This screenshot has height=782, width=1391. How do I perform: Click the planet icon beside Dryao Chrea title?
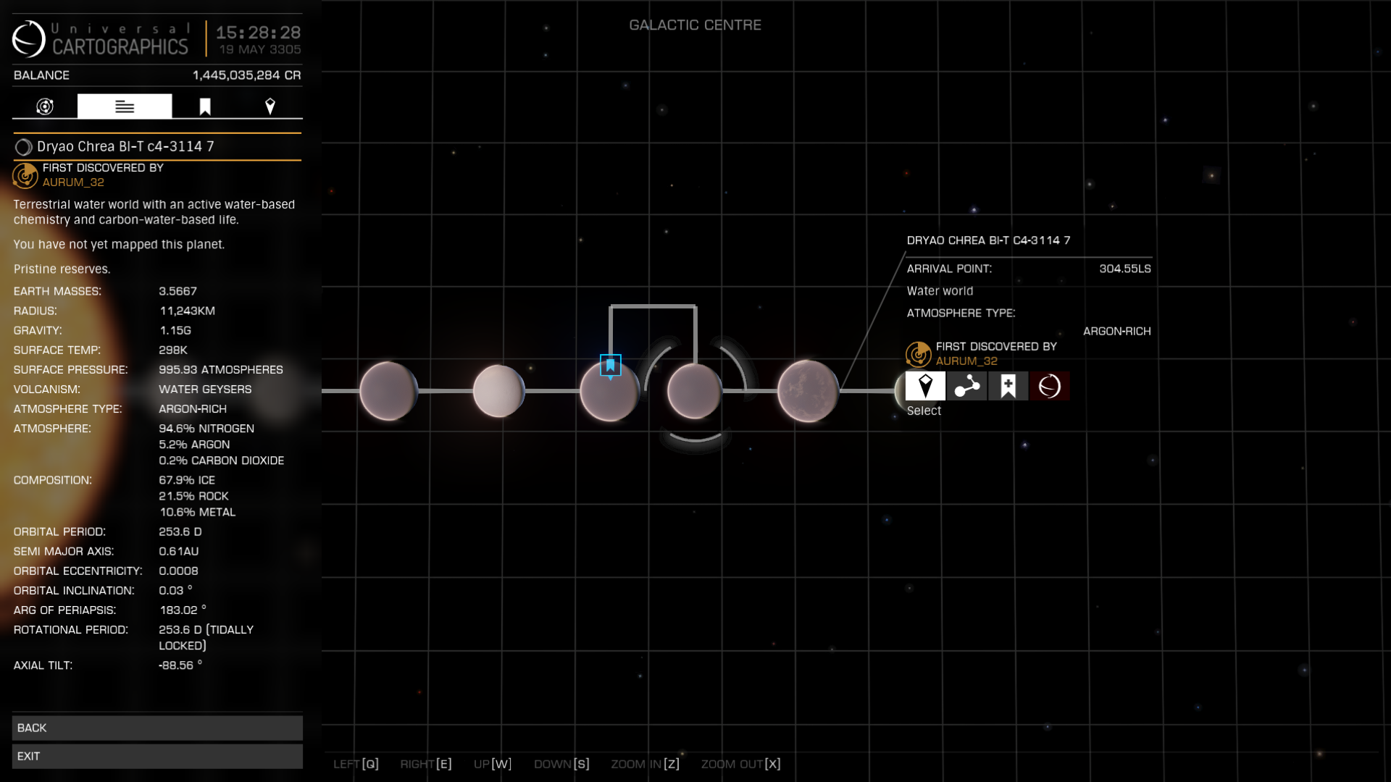coord(23,147)
